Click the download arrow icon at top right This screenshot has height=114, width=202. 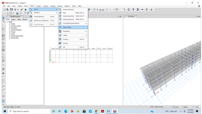(x=199, y=6)
